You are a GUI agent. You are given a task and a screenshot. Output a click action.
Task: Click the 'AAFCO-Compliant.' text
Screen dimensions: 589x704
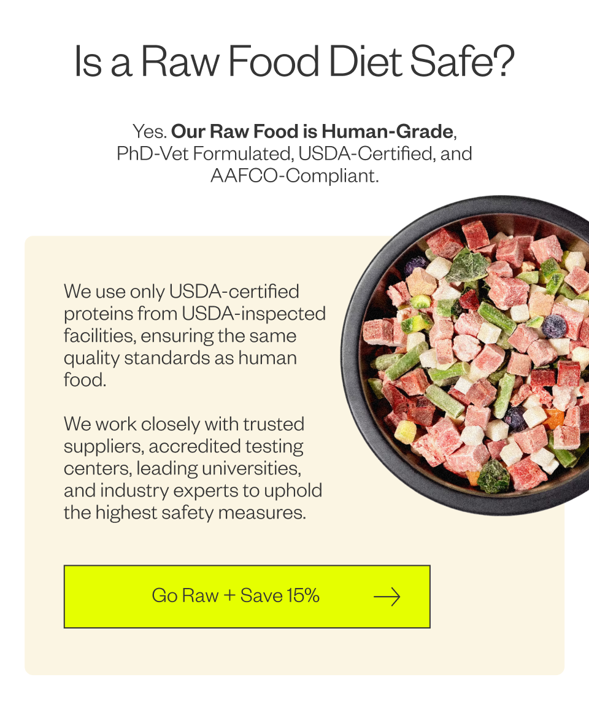click(294, 176)
